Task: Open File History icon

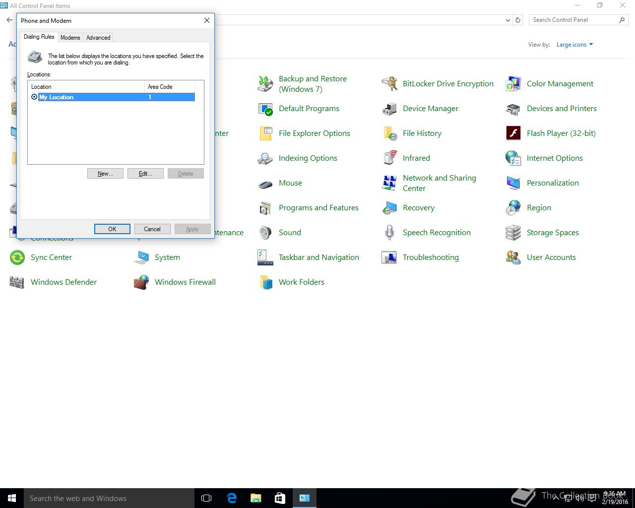Action: point(389,133)
